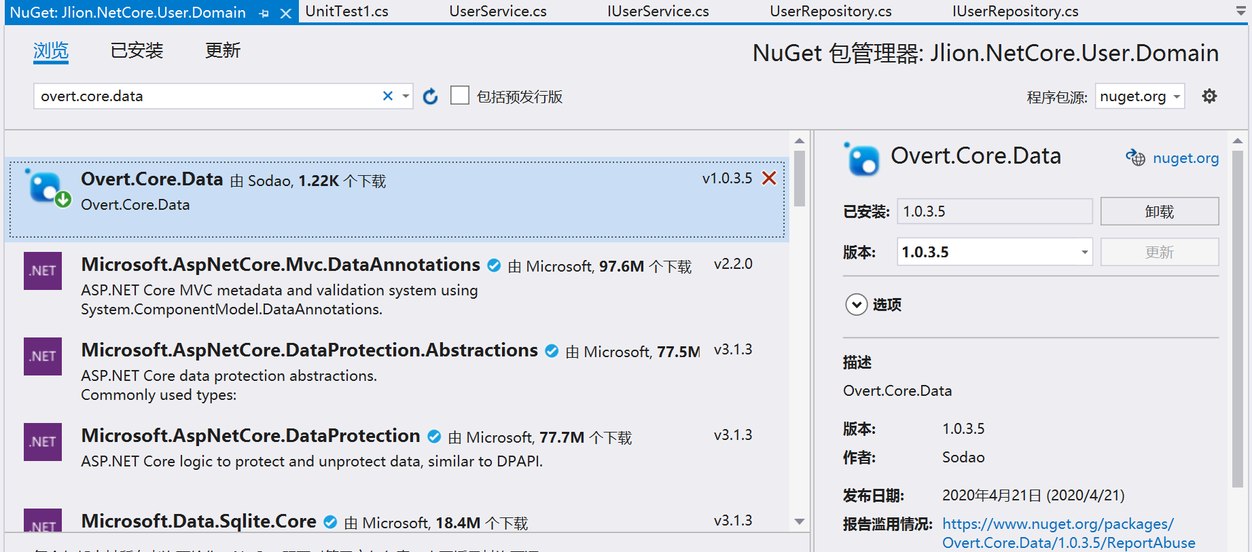Viewport: 1252px width, 552px height.
Task: Switch to Installed (已安装) tab
Action: coord(137,50)
